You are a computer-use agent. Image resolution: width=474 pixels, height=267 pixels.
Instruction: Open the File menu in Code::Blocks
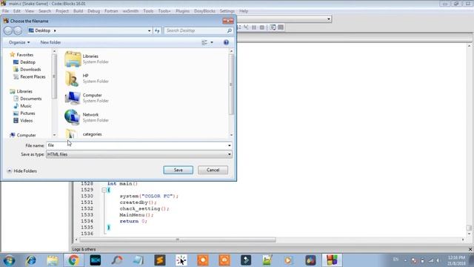click(5, 11)
